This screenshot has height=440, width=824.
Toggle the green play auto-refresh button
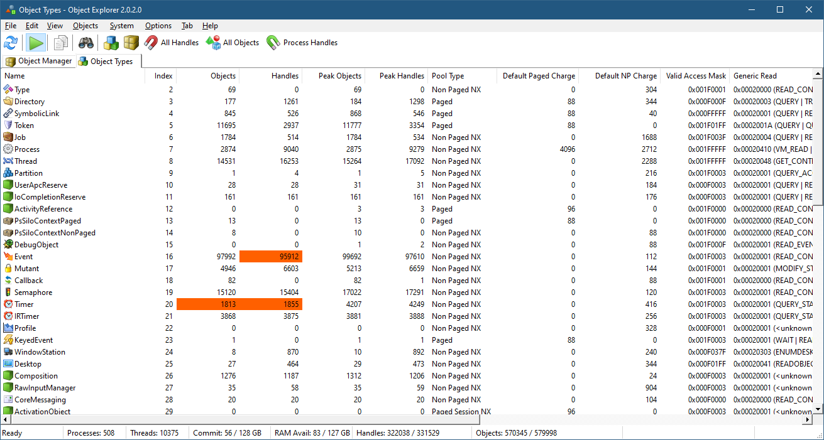point(36,43)
